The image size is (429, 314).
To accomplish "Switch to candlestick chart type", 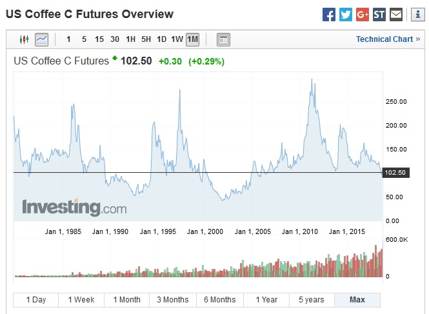I will pos(25,39).
